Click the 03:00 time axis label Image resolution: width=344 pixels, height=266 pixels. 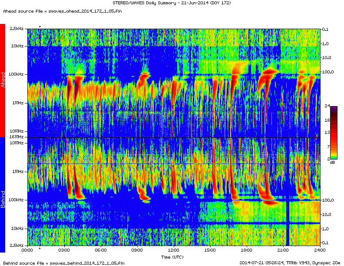click(64, 250)
